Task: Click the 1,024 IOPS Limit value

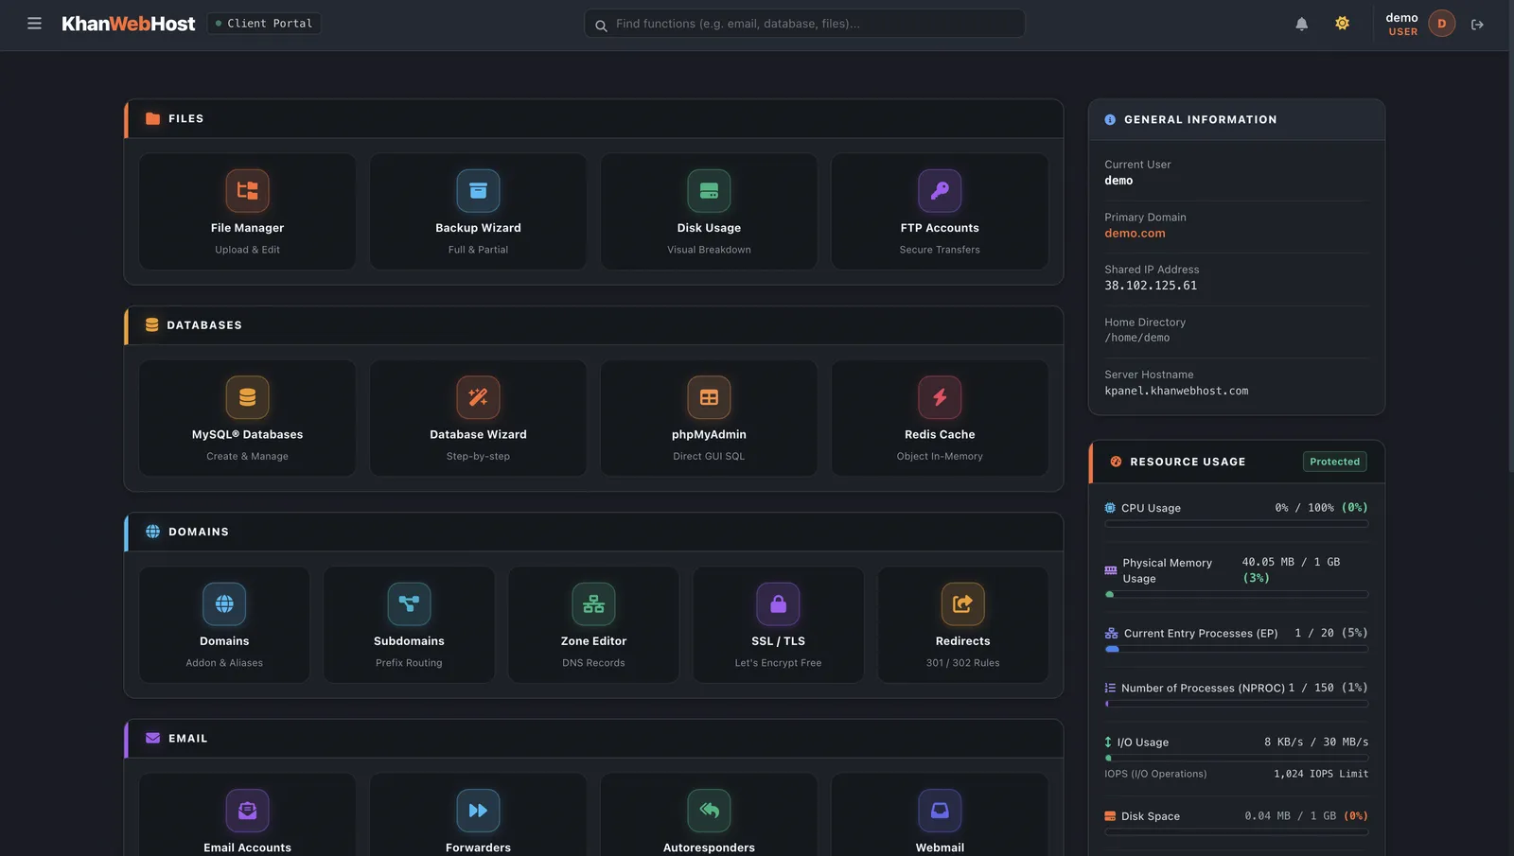Action: (1321, 774)
